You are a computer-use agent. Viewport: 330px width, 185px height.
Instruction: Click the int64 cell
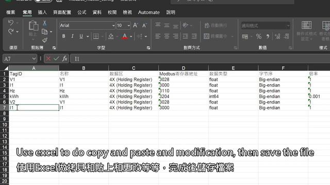(x=233, y=97)
